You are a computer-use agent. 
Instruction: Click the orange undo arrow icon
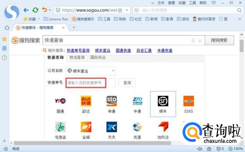[44, 10]
